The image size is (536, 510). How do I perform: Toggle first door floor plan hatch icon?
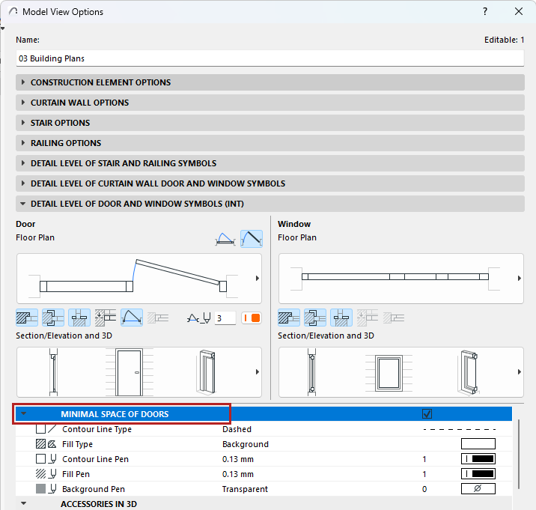coord(27,318)
